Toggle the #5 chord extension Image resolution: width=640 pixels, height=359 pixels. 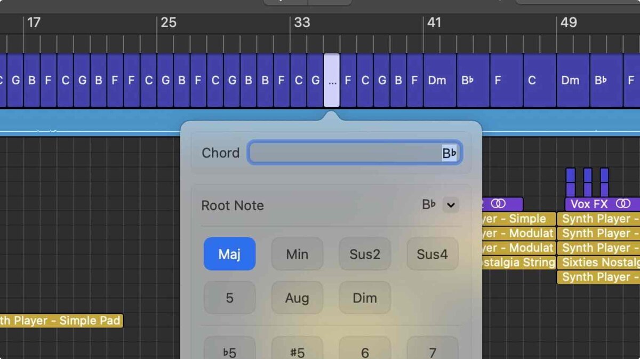[x=297, y=349]
